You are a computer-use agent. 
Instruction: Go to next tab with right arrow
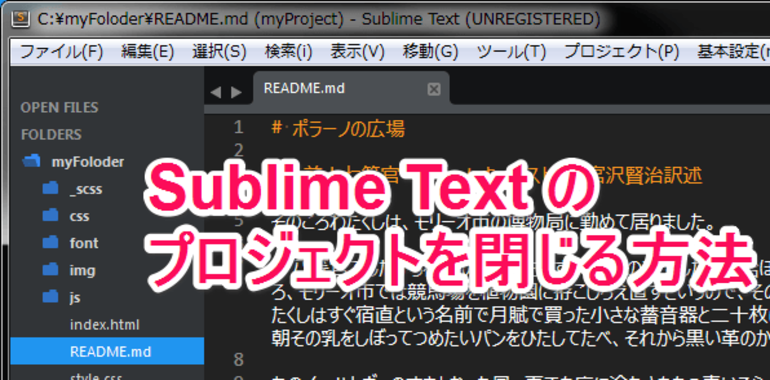point(236,92)
